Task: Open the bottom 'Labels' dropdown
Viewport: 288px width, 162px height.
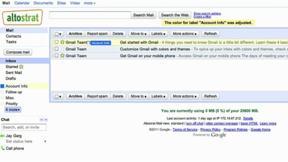Action: point(158,96)
